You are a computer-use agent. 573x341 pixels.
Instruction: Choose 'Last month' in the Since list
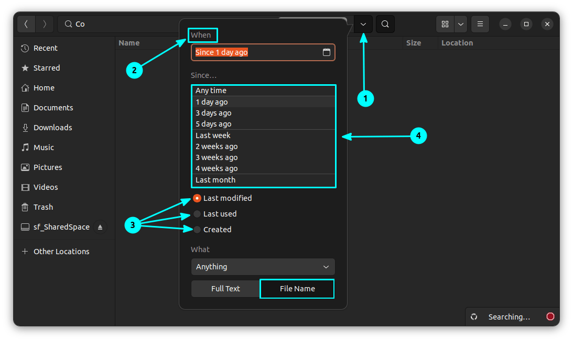point(215,180)
